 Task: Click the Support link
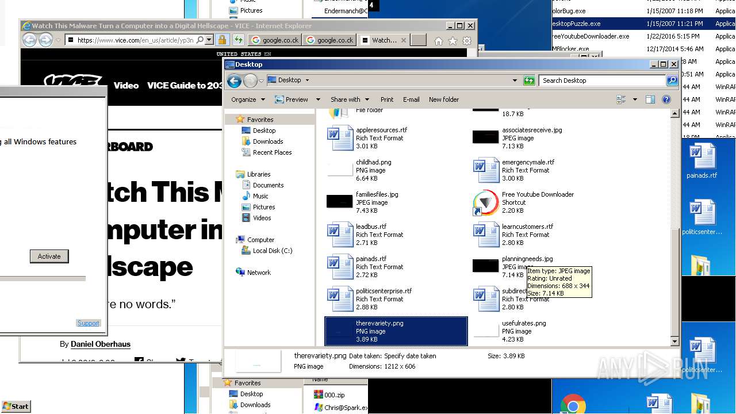(x=88, y=323)
